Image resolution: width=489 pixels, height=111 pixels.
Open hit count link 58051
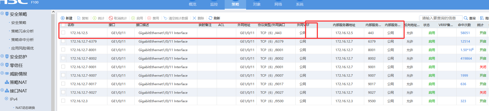pyautogui.click(x=465, y=33)
